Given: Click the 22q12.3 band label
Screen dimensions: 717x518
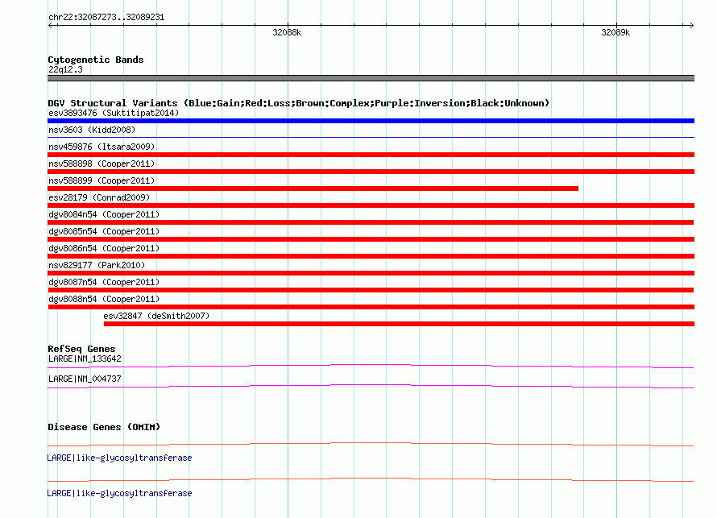Looking at the screenshot, I should click(x=65, y=69).
